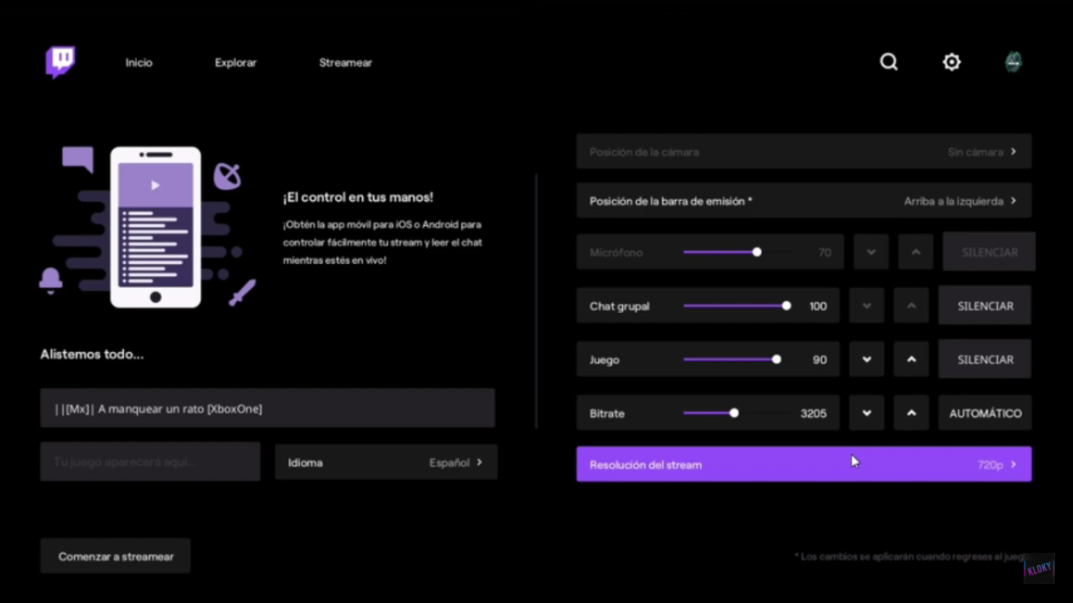Decrease Juego volume with down arrow

[866, 360]
